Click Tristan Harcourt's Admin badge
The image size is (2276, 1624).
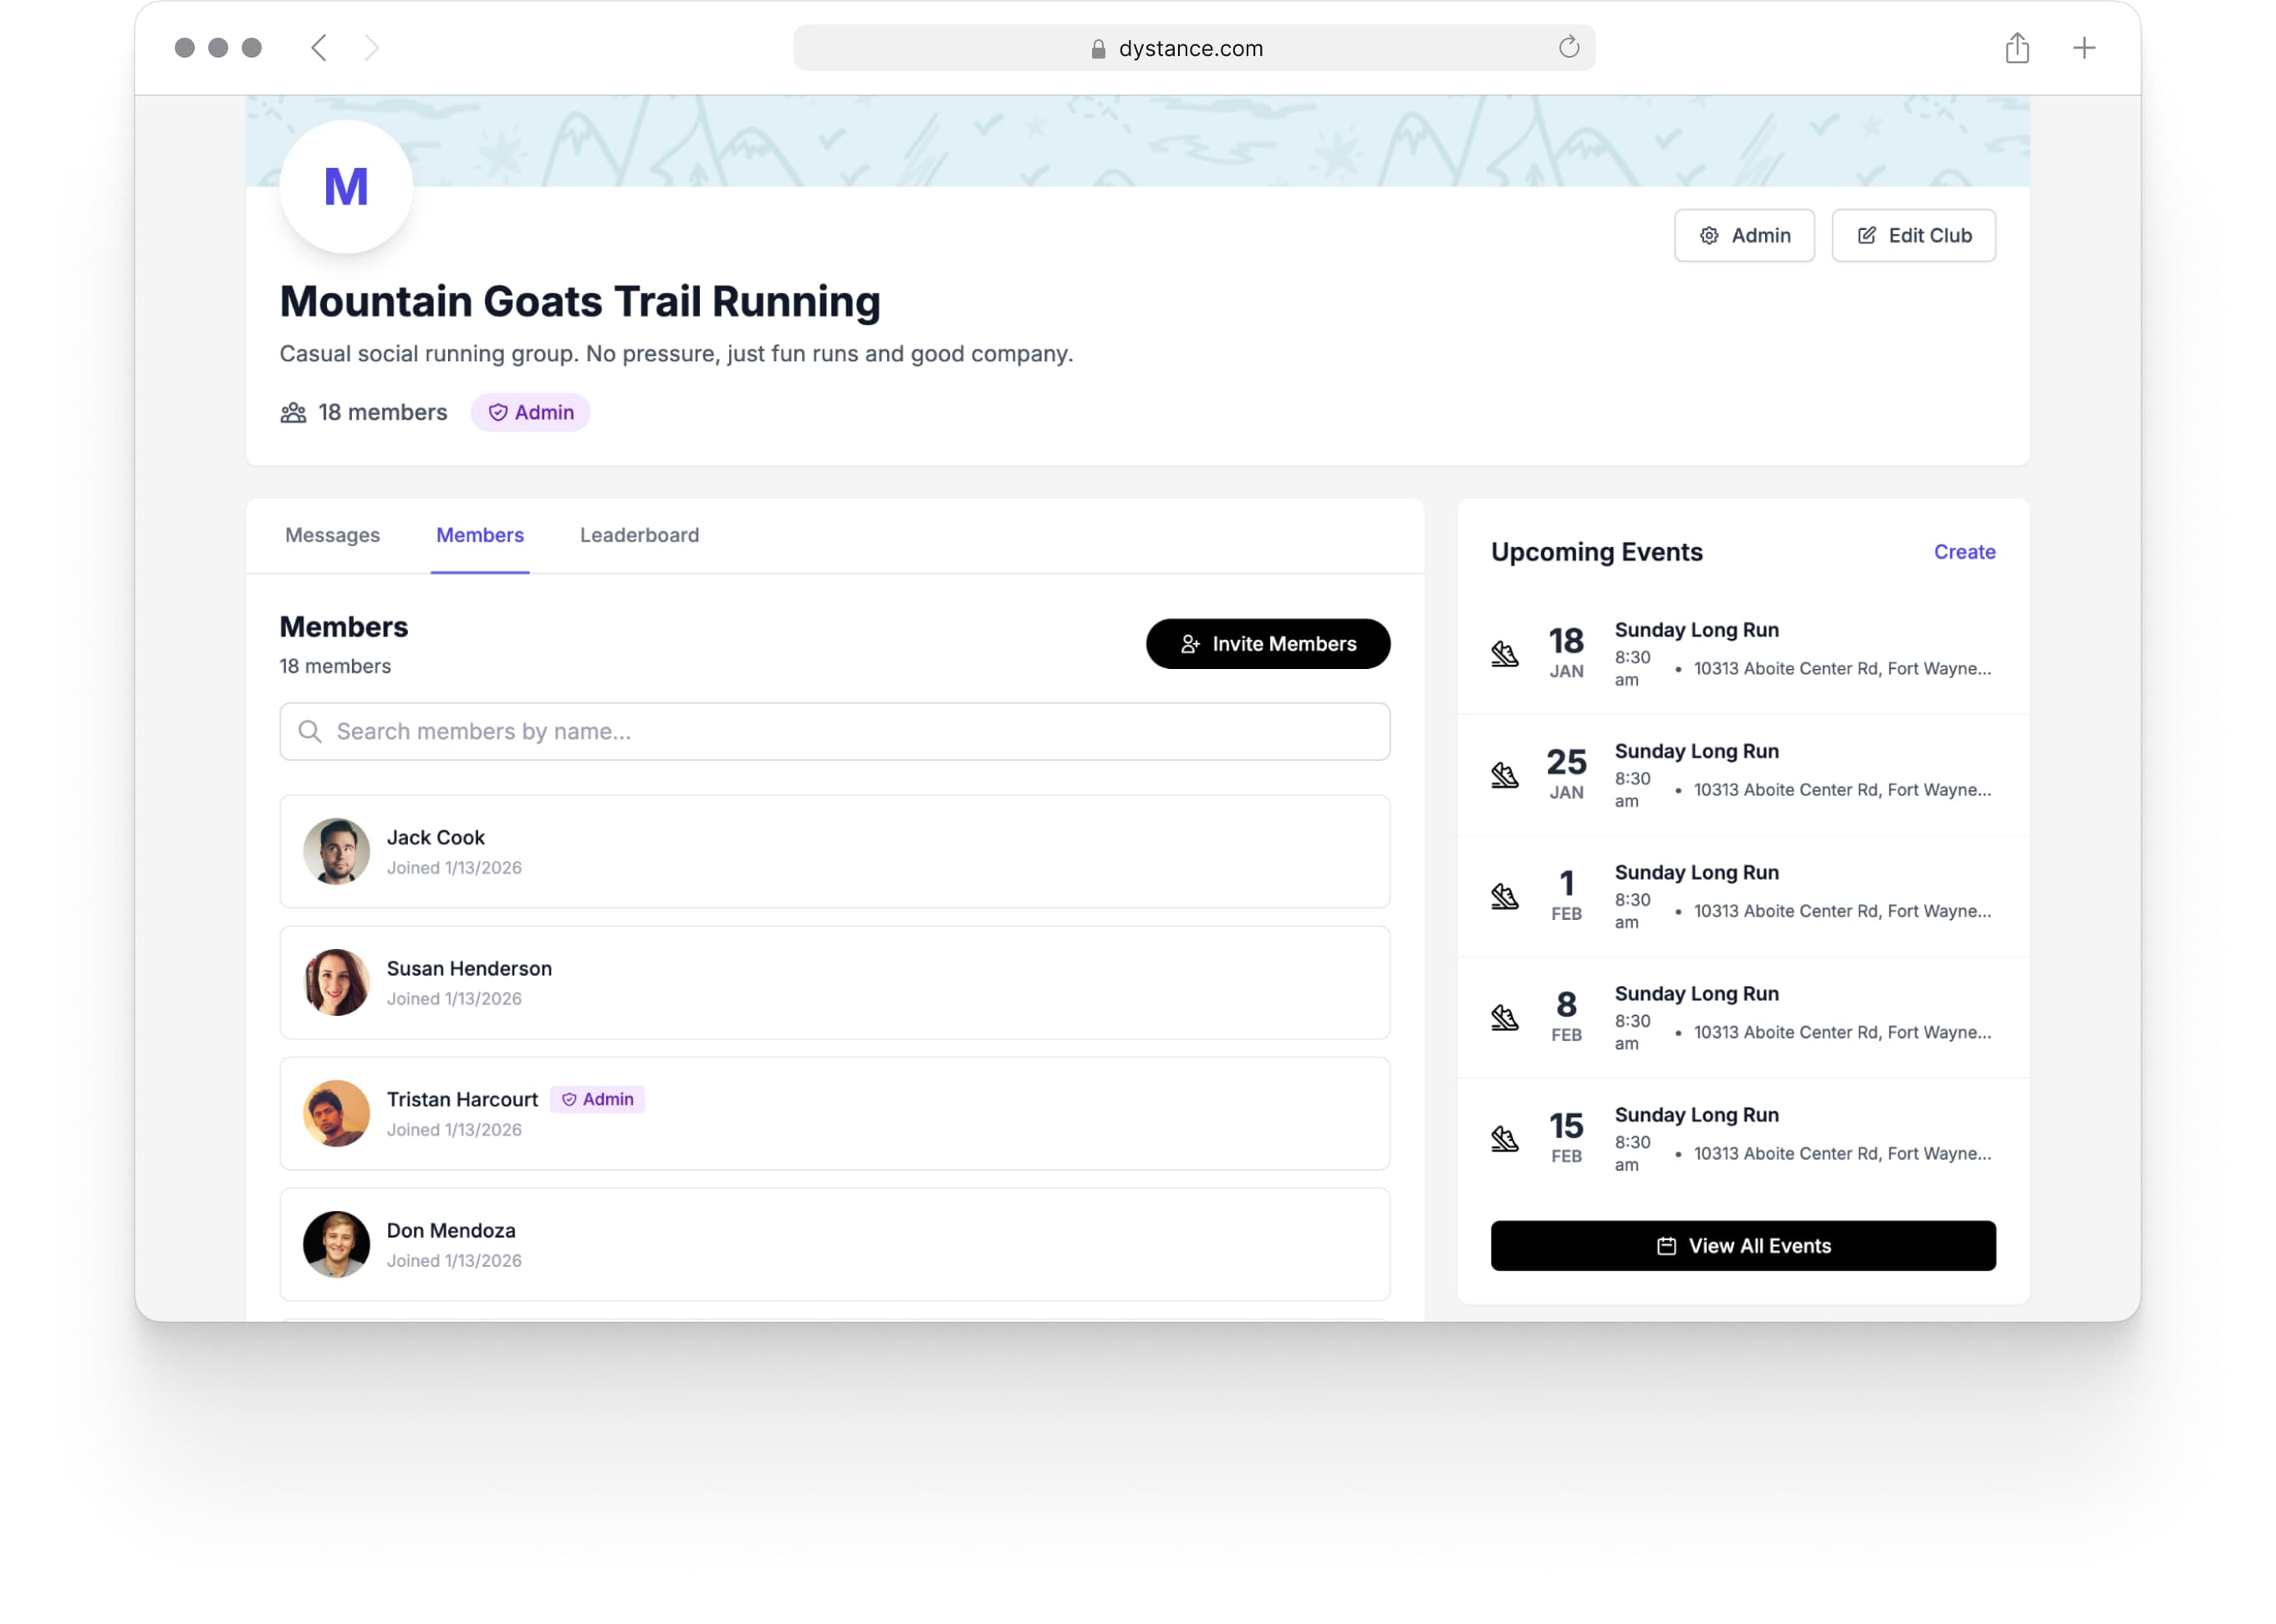[597, 1099]
